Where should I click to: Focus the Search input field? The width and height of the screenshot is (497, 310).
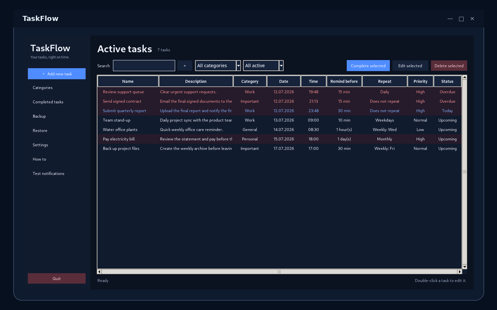(144, 65)
